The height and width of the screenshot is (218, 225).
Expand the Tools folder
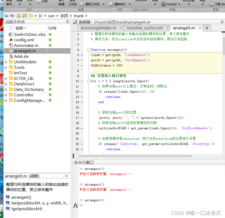(x=6, y=68)
